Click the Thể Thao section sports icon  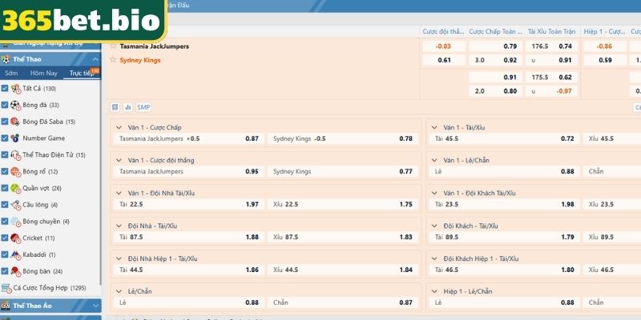tap(6, 59)
